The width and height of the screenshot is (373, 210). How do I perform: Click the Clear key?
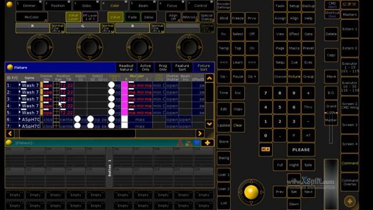point(238,125)
